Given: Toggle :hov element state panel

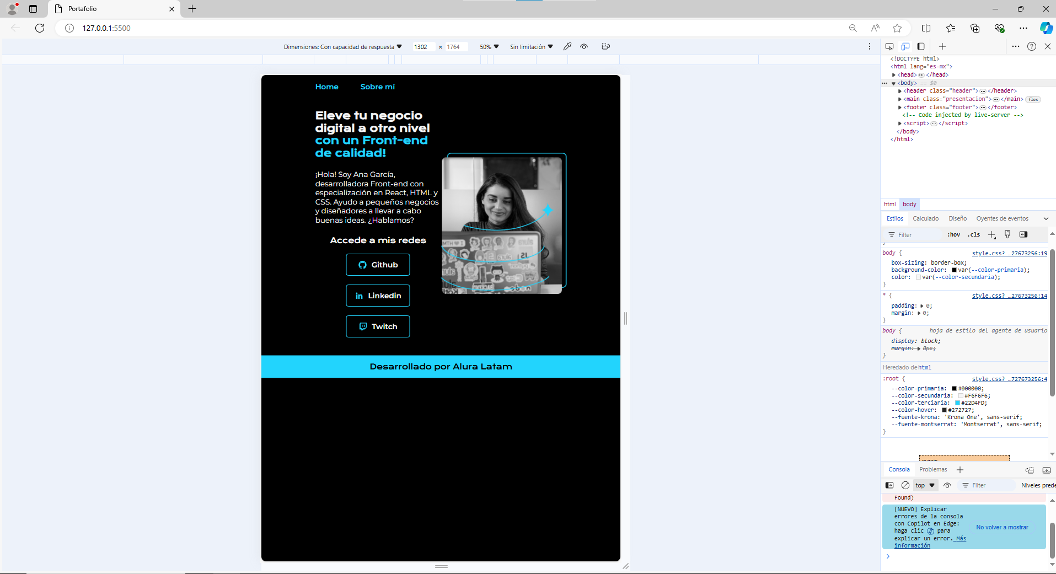Looking at the screenshot, I should pyautogui.click(x=954, y=234).
